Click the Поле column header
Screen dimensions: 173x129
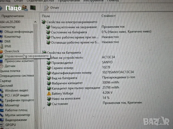(x=46, y=16)
